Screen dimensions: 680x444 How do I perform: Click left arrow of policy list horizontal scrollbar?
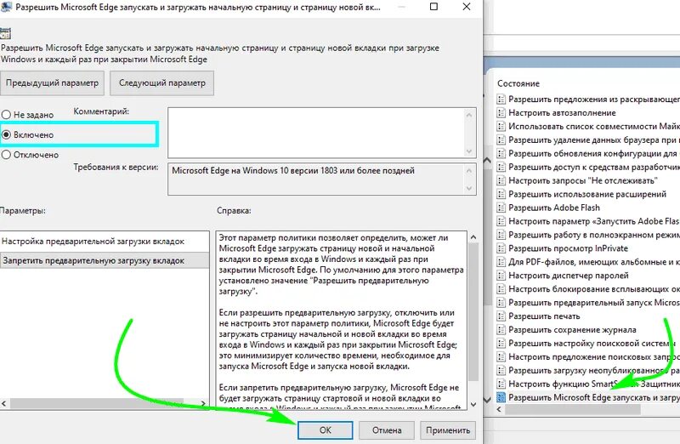[499, 409]
